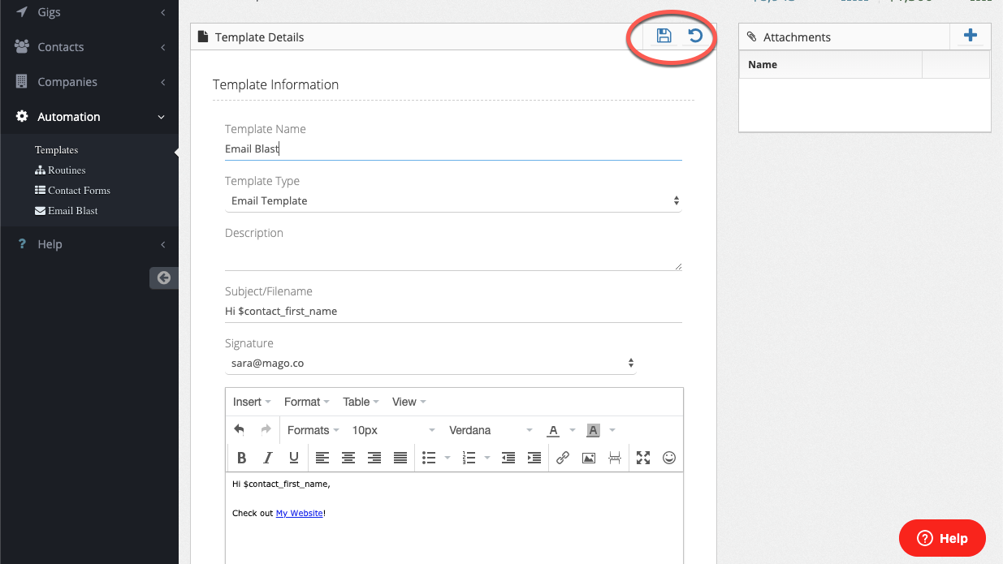Go to Routines in the Automation submenu

tap(66, 170)
